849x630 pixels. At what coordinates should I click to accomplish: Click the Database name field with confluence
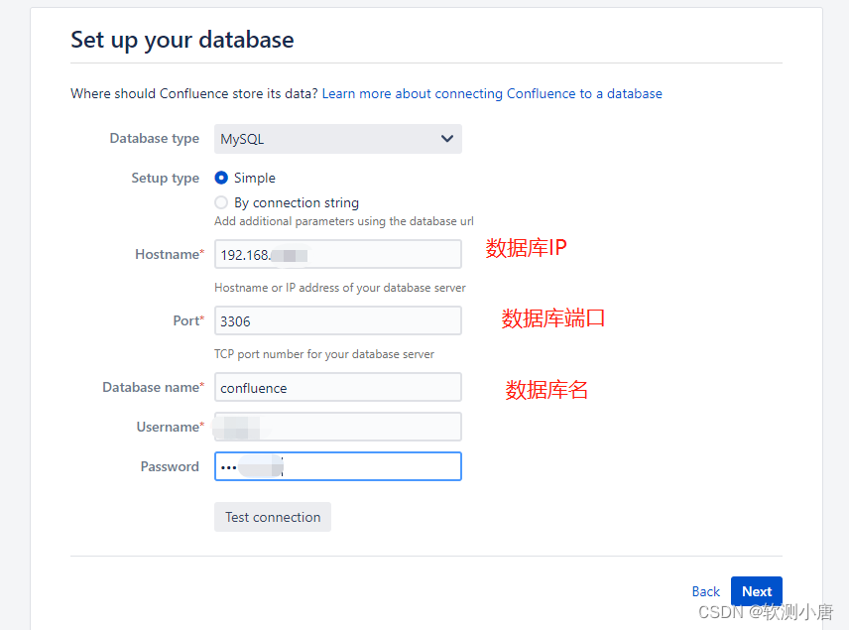tap(338, 387)
